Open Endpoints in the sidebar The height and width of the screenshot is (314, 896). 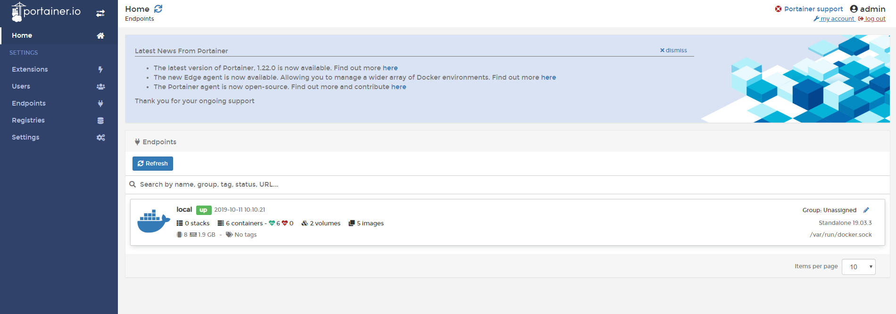pos(59,103)
